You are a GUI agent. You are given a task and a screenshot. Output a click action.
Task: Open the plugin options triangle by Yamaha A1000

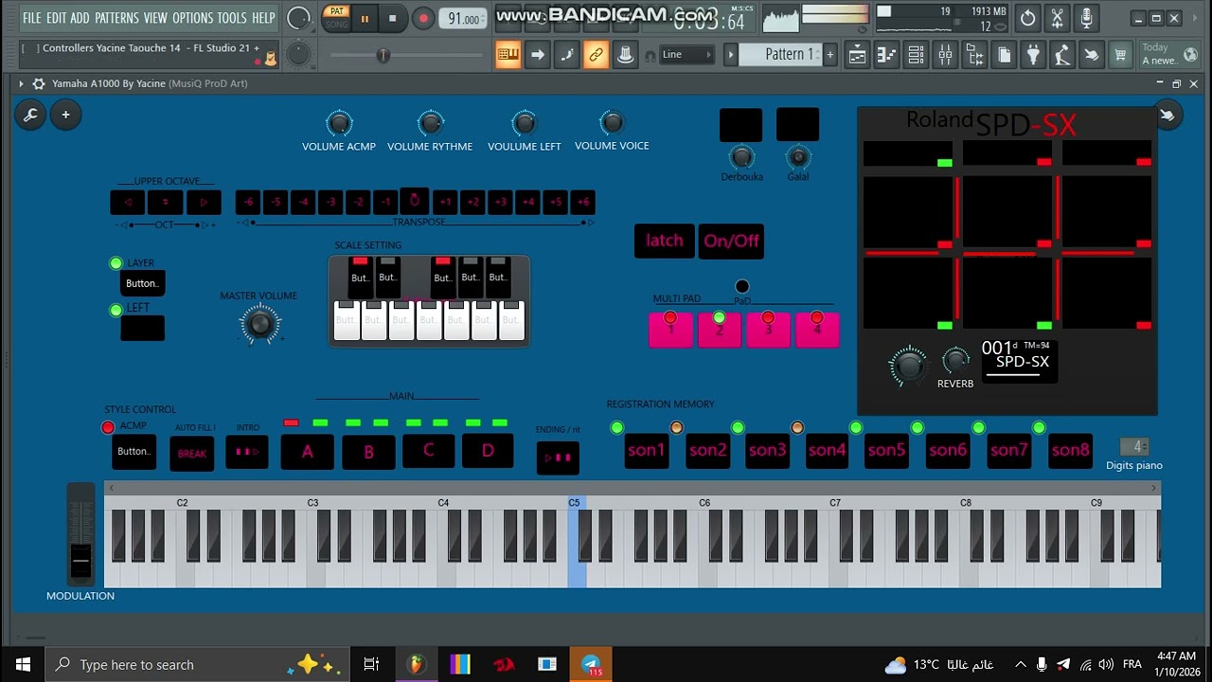(21, 83)
